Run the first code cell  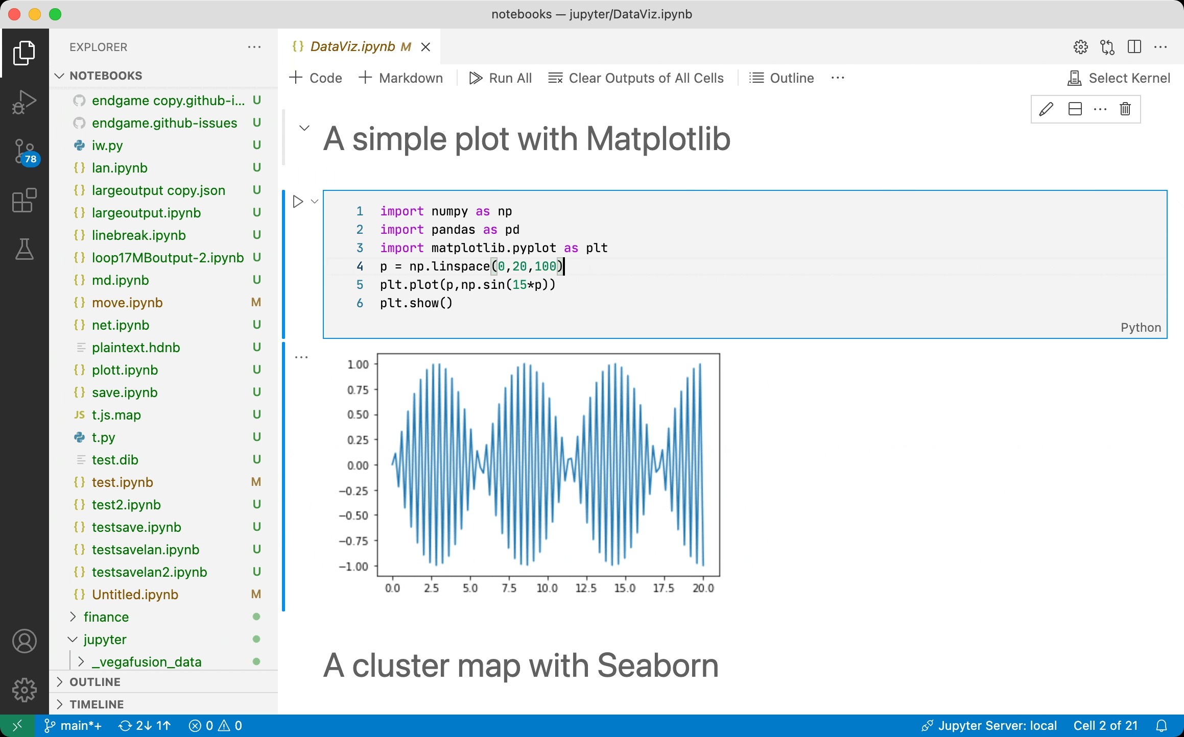click(x=298, y=202)
